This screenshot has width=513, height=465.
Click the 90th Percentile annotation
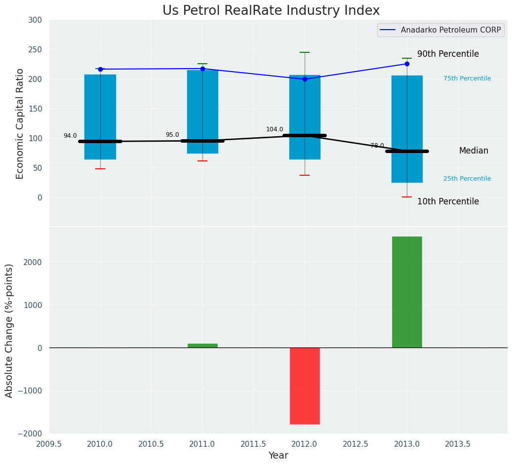[x=448, y=54]
